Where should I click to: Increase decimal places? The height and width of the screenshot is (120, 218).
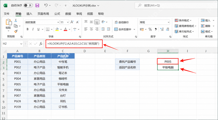coord(162,29)
